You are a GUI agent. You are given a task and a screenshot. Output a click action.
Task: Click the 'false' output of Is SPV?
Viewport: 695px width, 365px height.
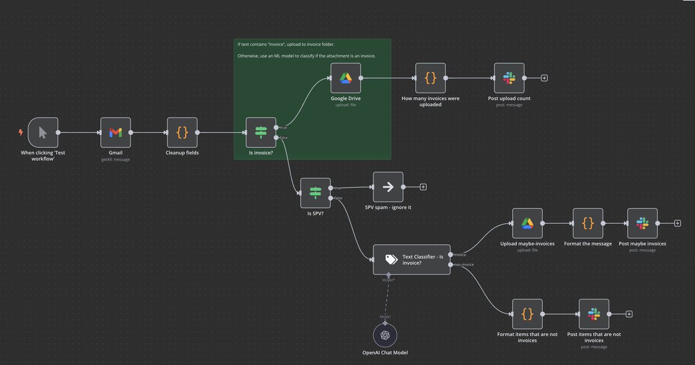pyautogui.click(x=331, y=198)
